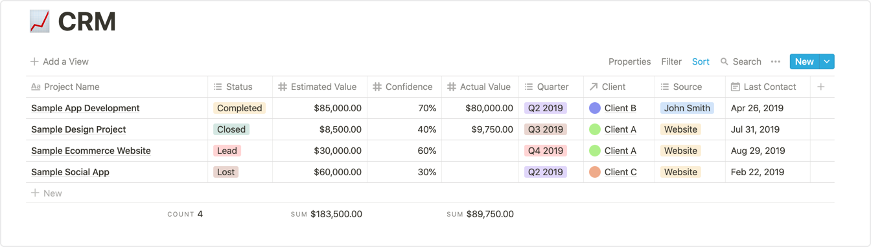Viewport: 871px width, 247px height.
Task: Click the Actual Value hash icon
Action: coord(452,87)
